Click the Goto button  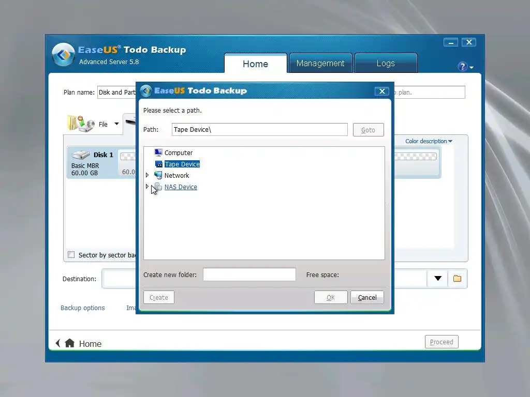[x=368, y=130]
